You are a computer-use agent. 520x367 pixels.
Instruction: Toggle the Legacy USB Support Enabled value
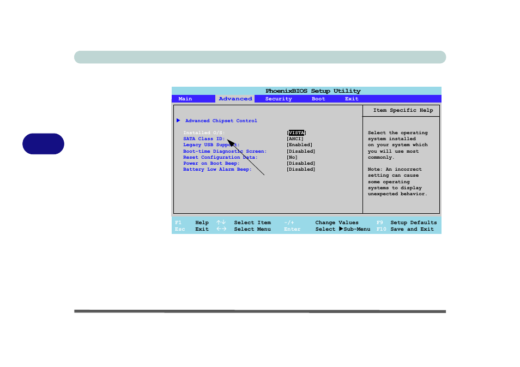[299, 145]
